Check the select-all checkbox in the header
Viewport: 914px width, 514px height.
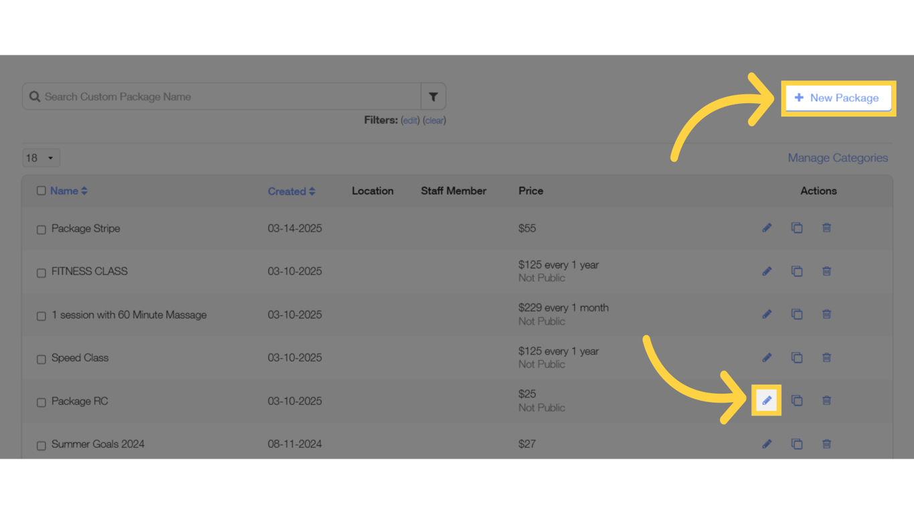pos(41,190)
